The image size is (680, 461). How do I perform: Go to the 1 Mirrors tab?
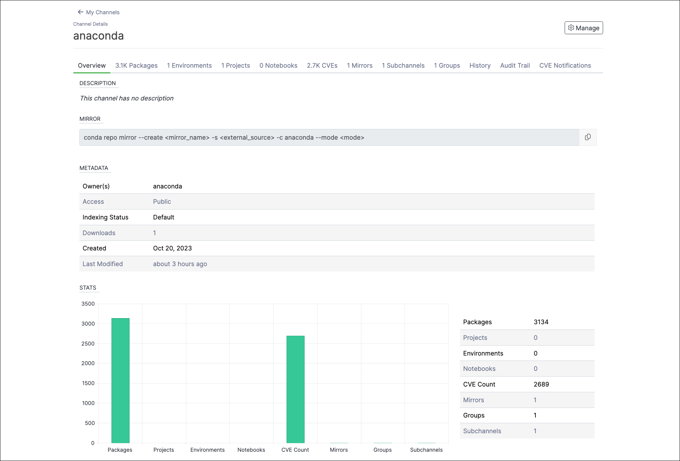click(360, 66)
